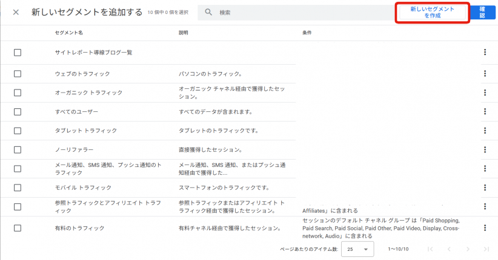Click the next page chevron in pagination

tap(467, 249)
